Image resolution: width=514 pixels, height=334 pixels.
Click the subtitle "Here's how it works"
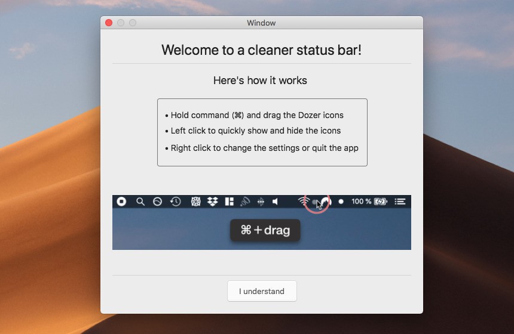260,81
